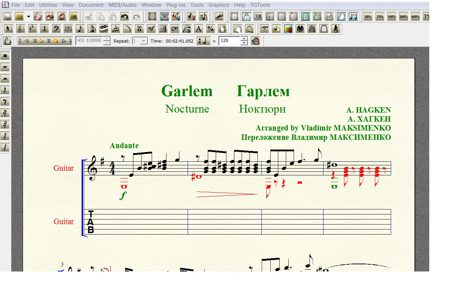
Task: Toggle the Show Grid button
Action: tap(282, 16)
